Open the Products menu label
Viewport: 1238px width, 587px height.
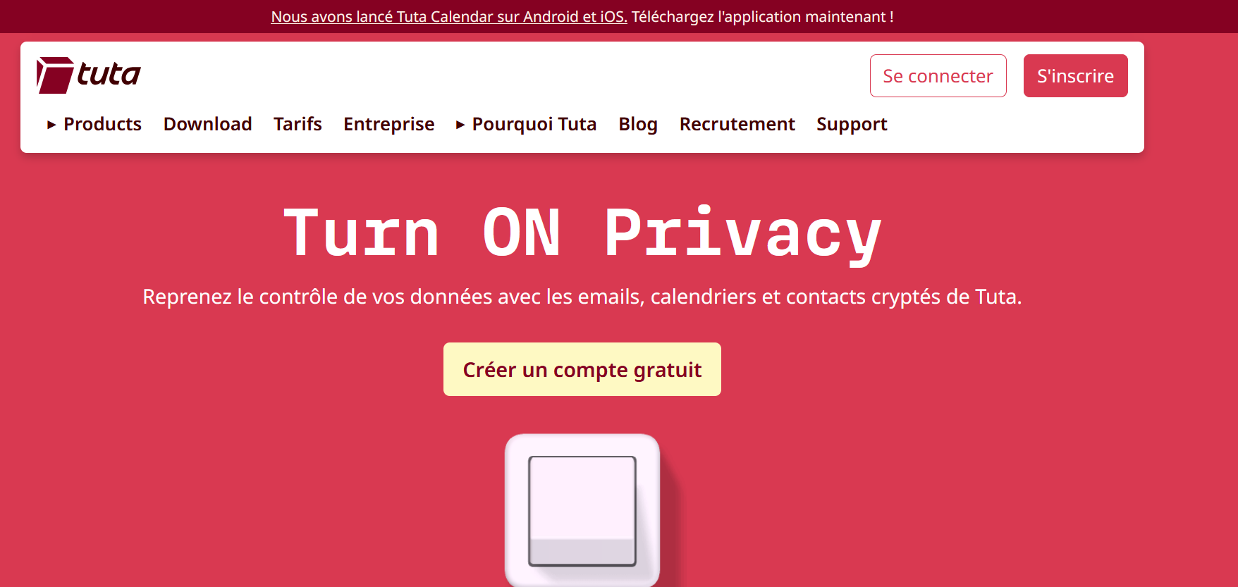[x=102, y=124]
